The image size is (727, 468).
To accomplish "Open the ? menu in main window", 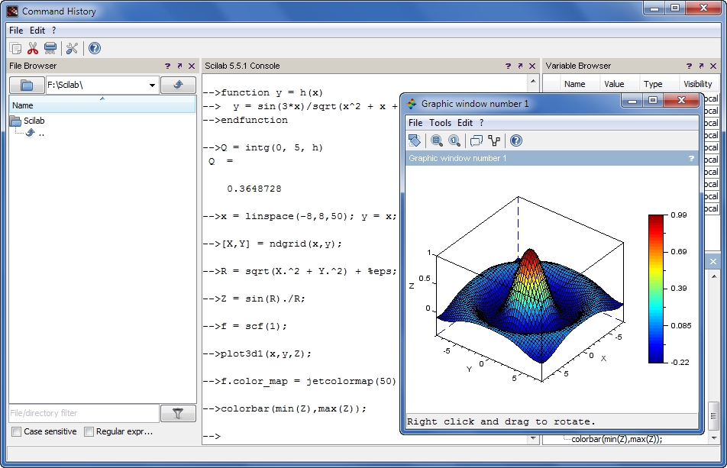I will (x=53, y=31).
